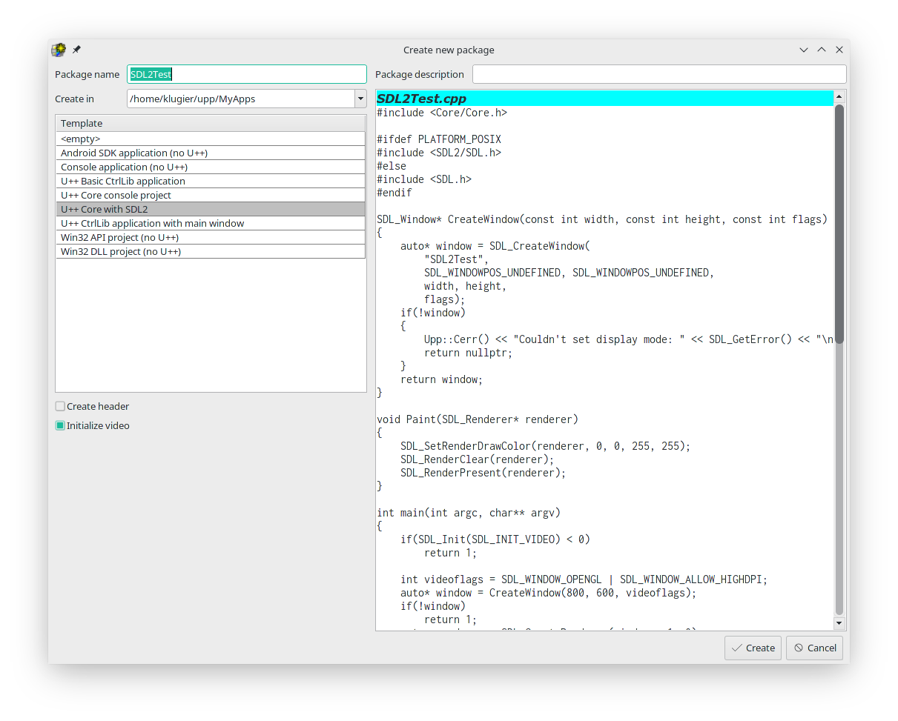Select Win32 DLL project template
Screen dimensions: 898x721
click(211, 251)
